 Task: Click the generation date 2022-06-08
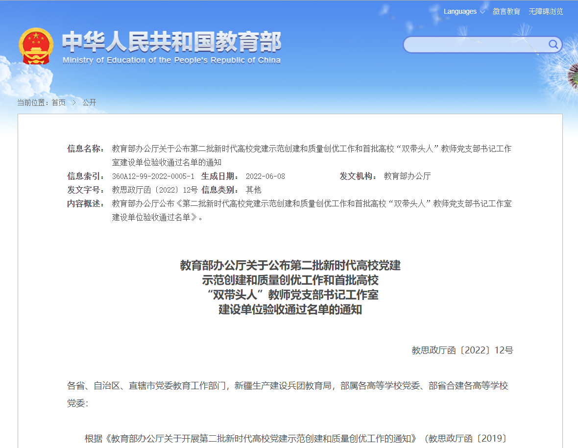click(x=265, y=176)
